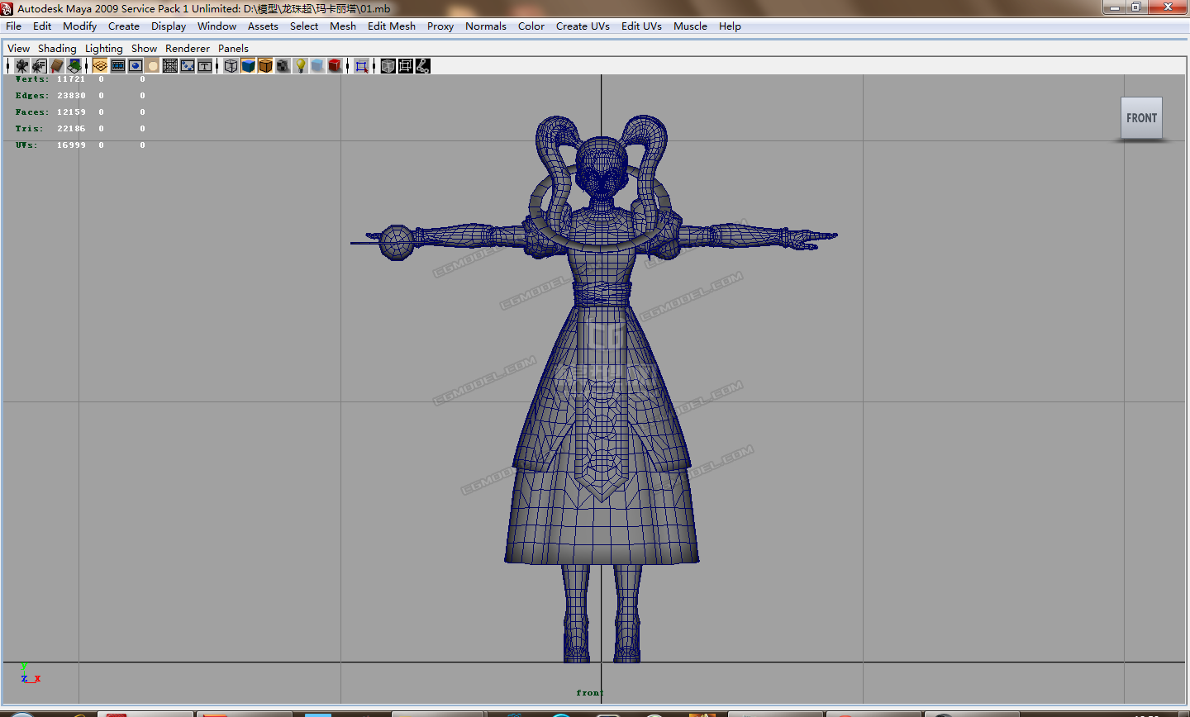Collapse toolbar handle before Select Camera icon

(x=8, y=66)
